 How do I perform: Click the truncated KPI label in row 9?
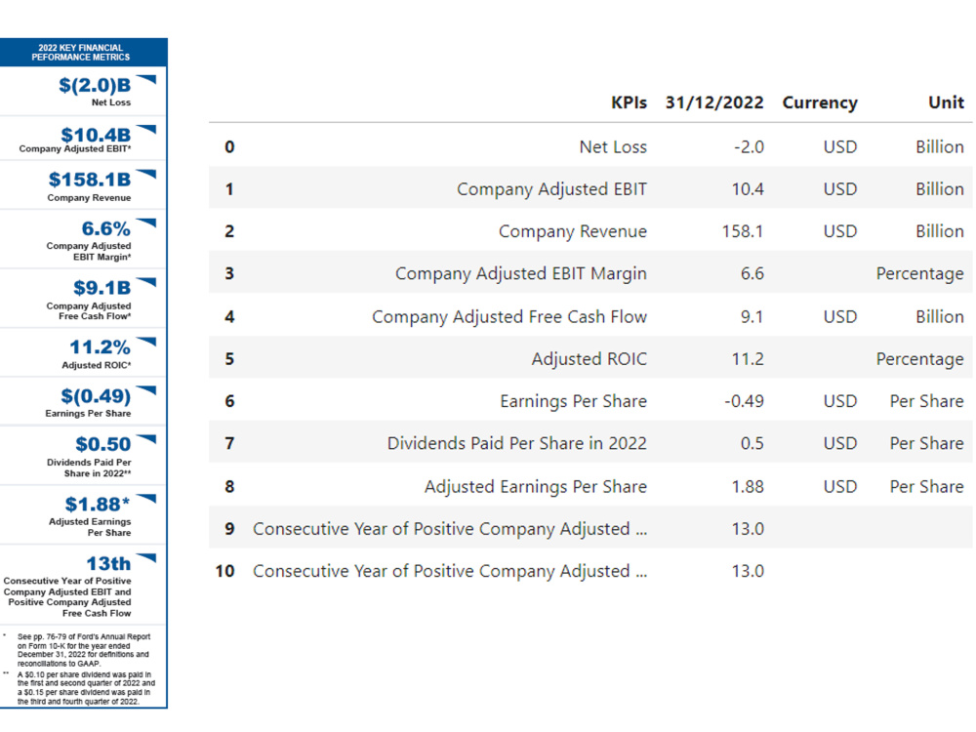pos(450,529)
